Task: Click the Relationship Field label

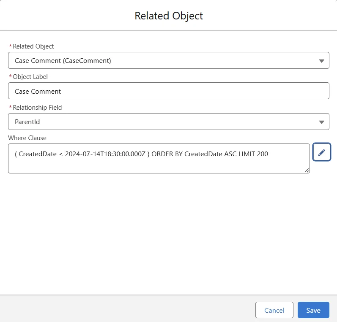Action: tap(37, 108)
